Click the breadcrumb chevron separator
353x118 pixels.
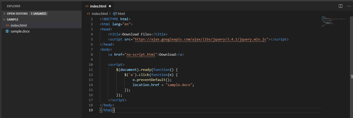click(x=110, y=14)
